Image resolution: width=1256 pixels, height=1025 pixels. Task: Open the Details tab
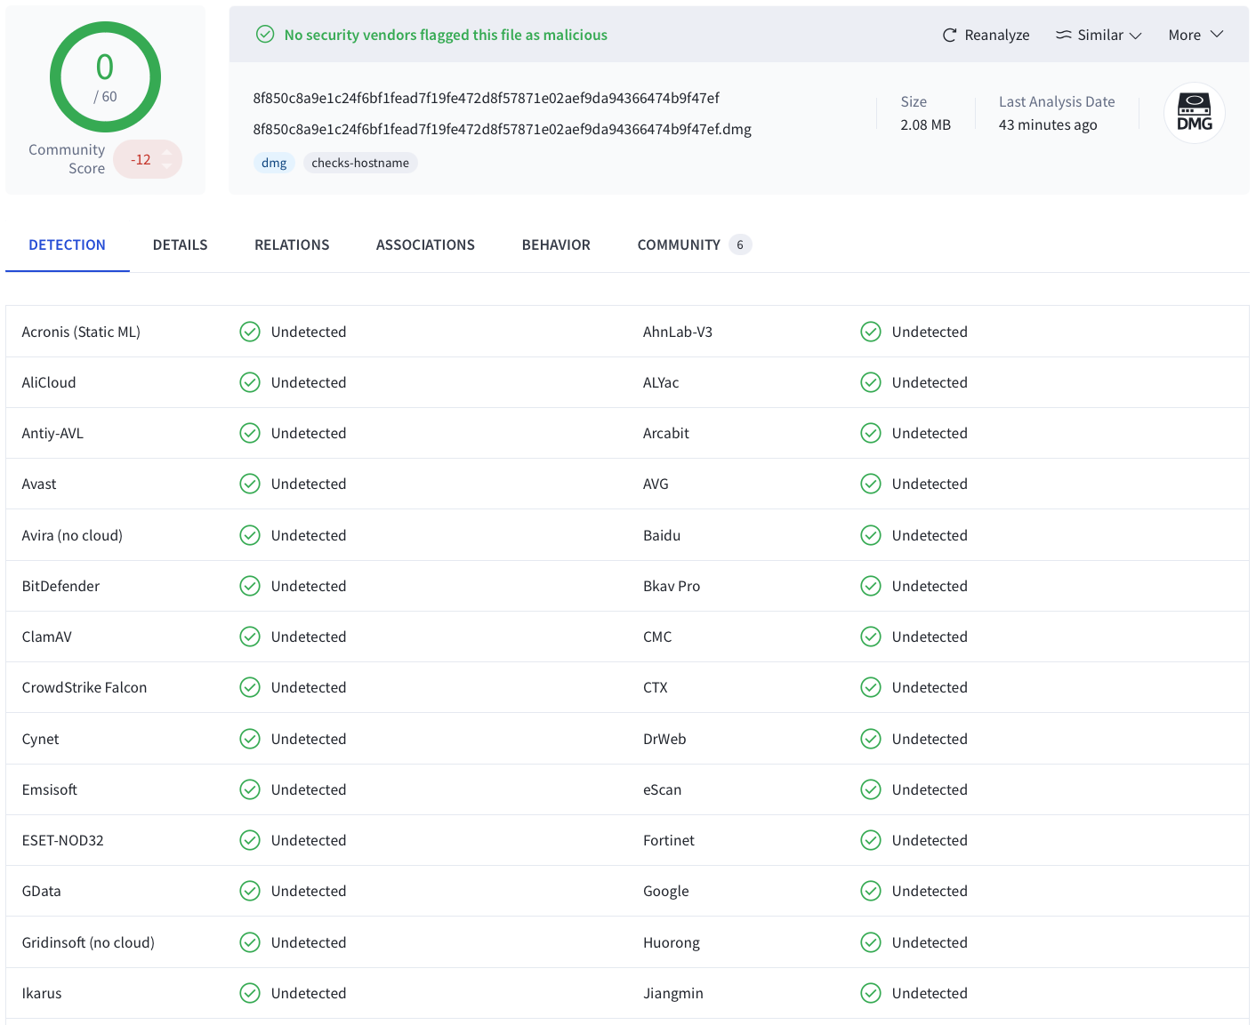click(180, 244)
